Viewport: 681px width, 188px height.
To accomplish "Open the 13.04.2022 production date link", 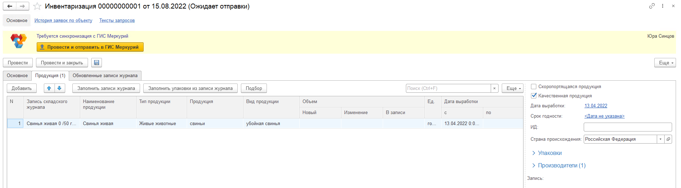I will click(x=595, y=106).
